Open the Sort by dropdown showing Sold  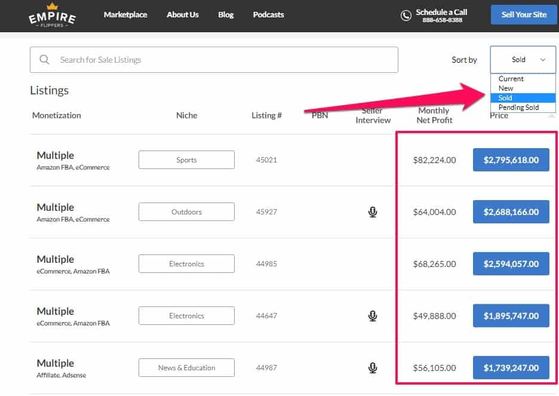[523, 60]
